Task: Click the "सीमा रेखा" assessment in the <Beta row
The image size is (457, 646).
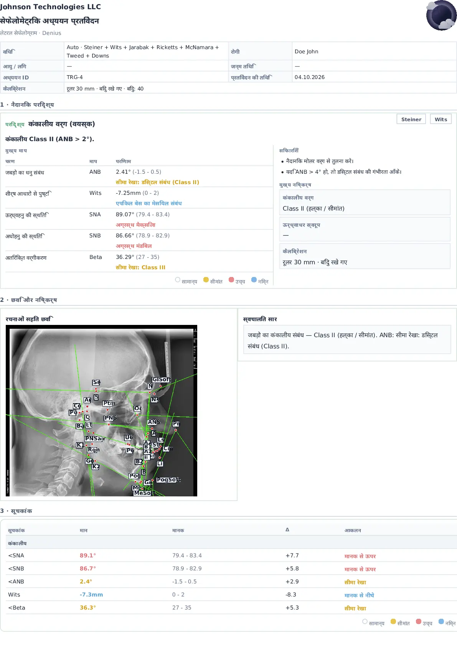Action: [x=355, y=608]
